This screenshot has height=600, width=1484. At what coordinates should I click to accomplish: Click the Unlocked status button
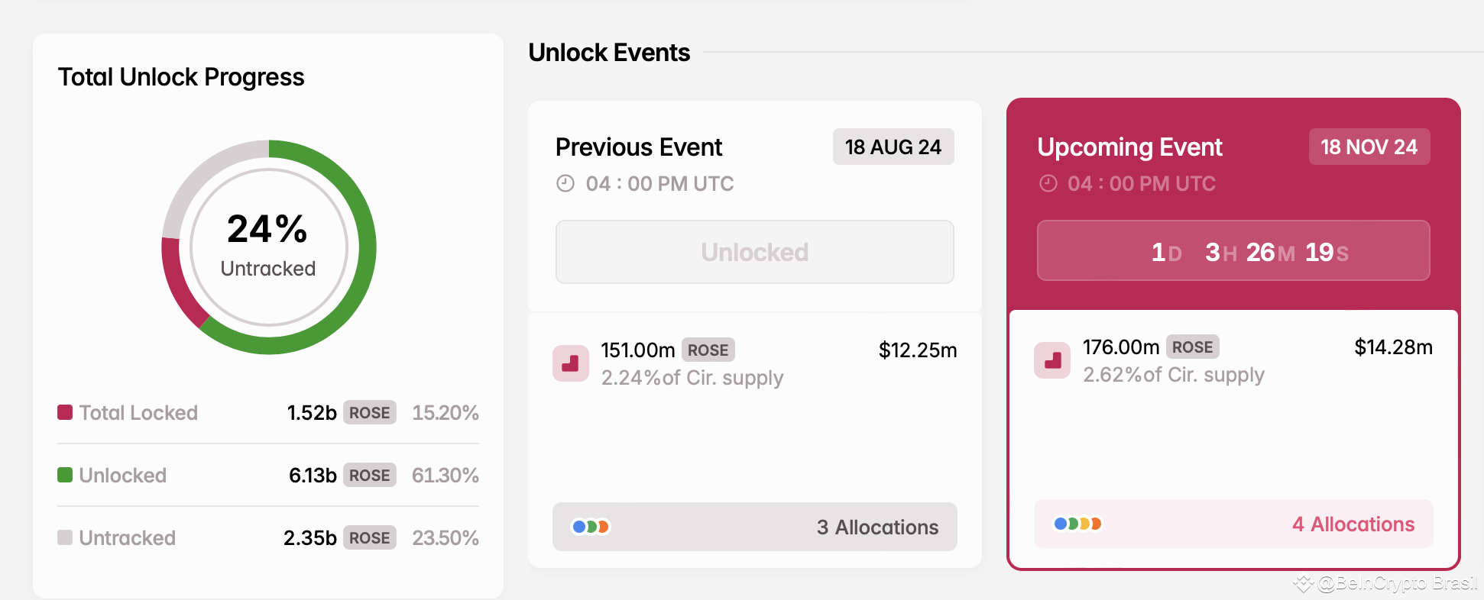point(754,252)
